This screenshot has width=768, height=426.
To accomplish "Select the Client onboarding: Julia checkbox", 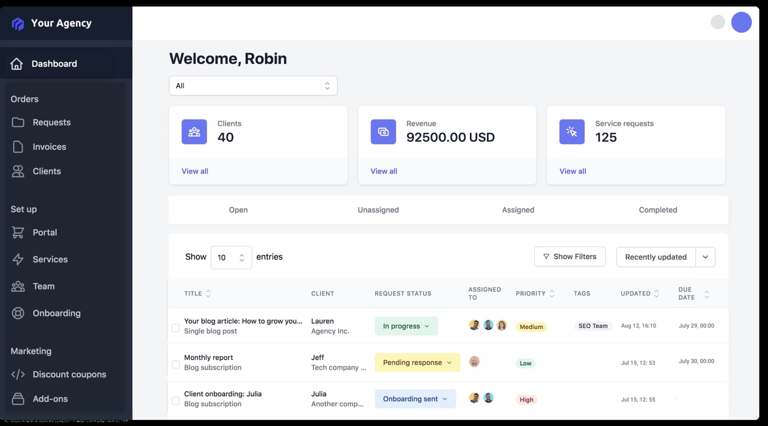I will (176, 401).
